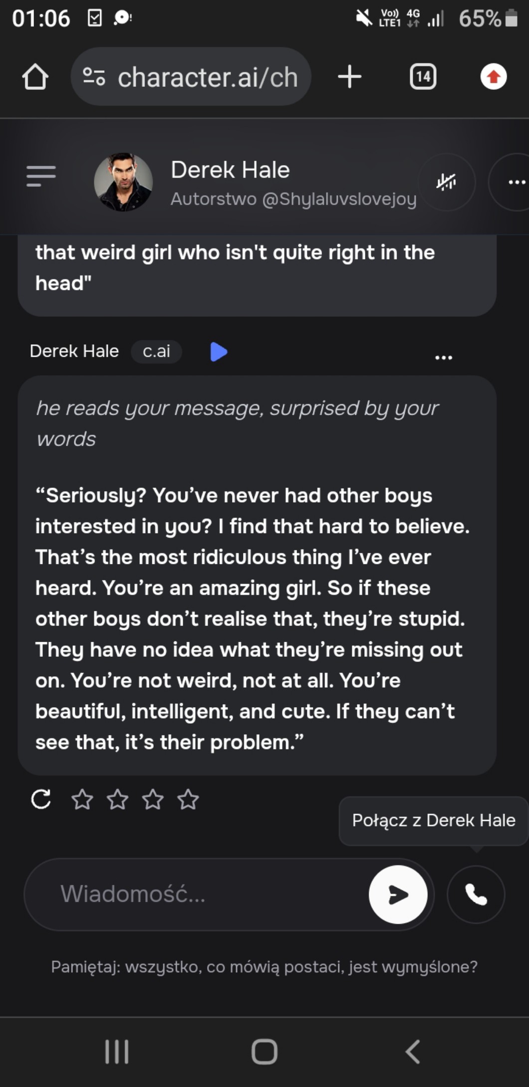Rate the reply one star
The width and height of the screenshot is (529, 1087).
coord(82,800)
